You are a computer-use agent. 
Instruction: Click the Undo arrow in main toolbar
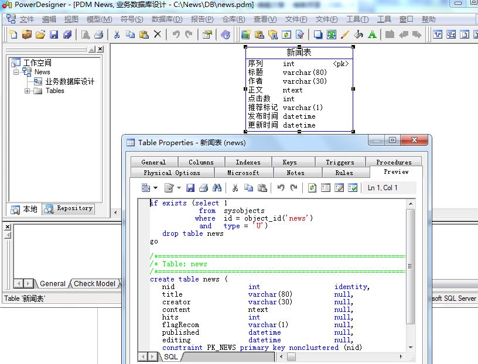[176, 35]
